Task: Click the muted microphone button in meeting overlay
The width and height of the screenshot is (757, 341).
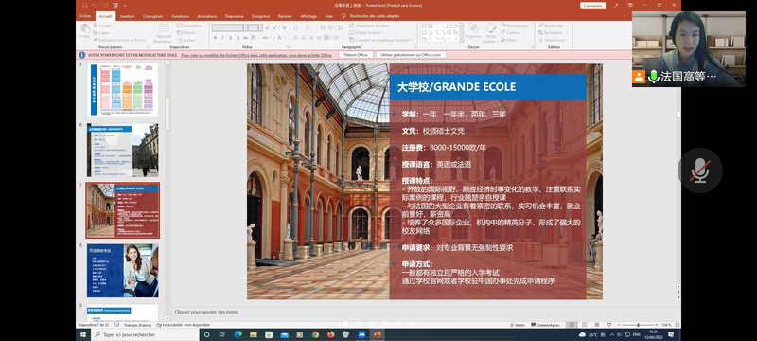Action: (x=699, y=170)
